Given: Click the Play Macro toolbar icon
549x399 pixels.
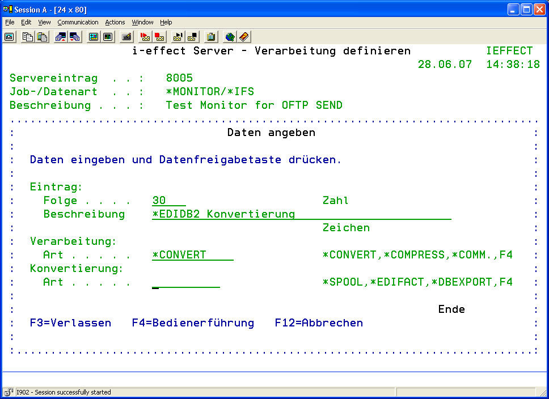Looking at the screenshot, I should (x=178, y=37).
